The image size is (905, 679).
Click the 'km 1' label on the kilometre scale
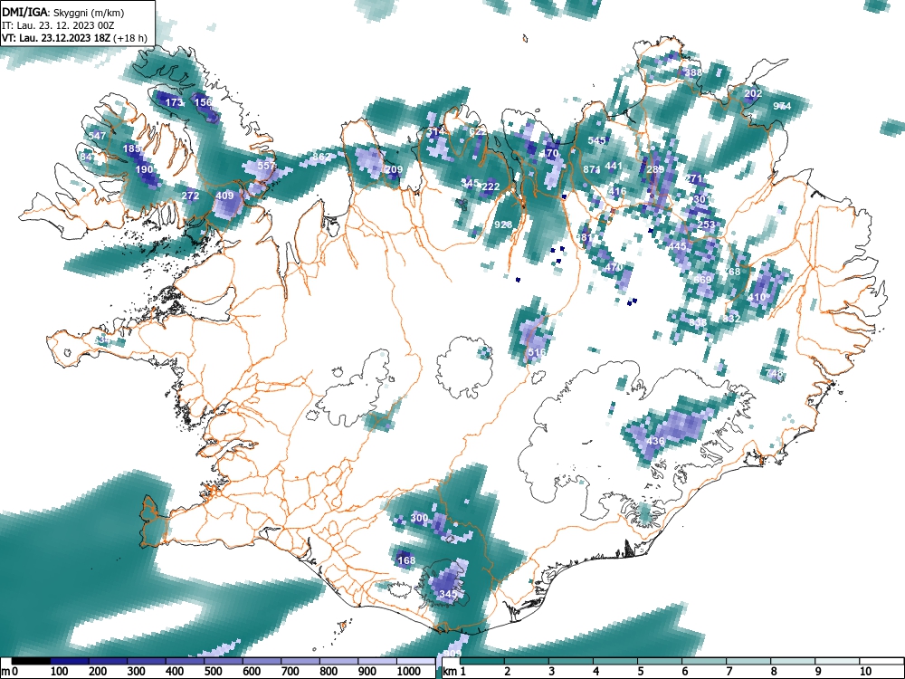pos(453,672)
